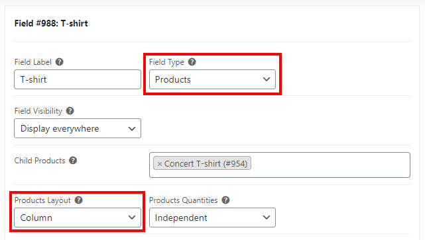Viewport: 425px width, 240px height.
Task: Remove Concert T-shirt (#954) using its × icon
Action: click(160, 164)
